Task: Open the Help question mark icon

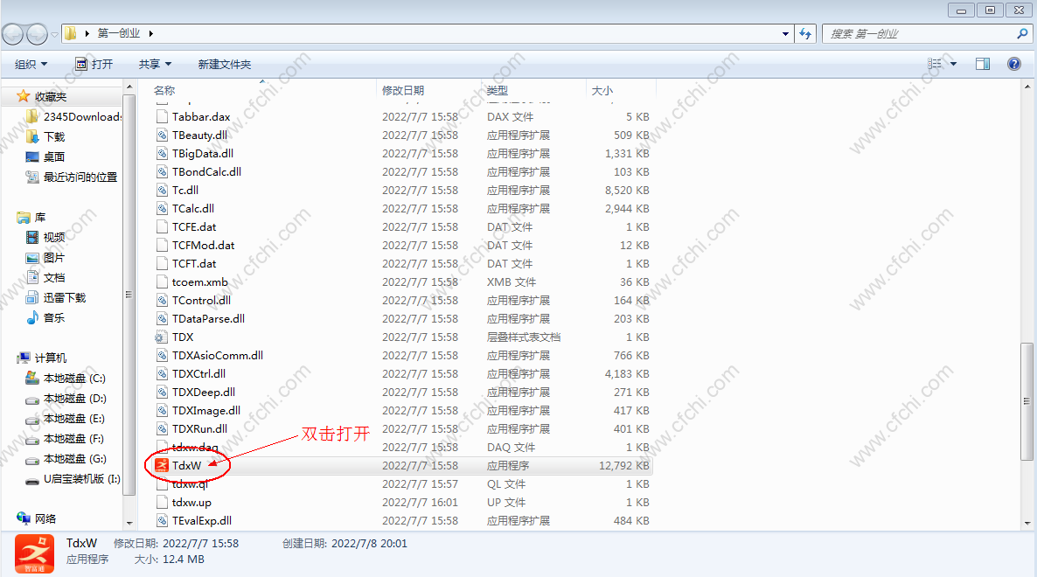Action: click(1014, 64)
